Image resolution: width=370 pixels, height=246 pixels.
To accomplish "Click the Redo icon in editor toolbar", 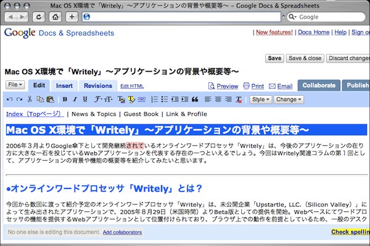I will coord(19,100).
